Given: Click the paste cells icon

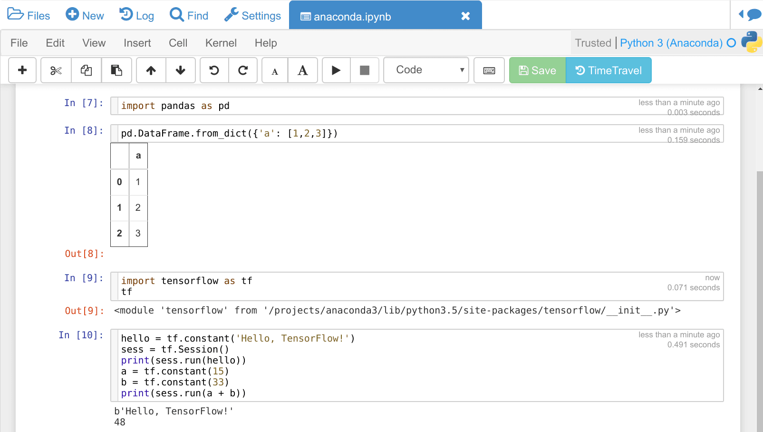Looking at the screenshot, I should pos(116,70).
